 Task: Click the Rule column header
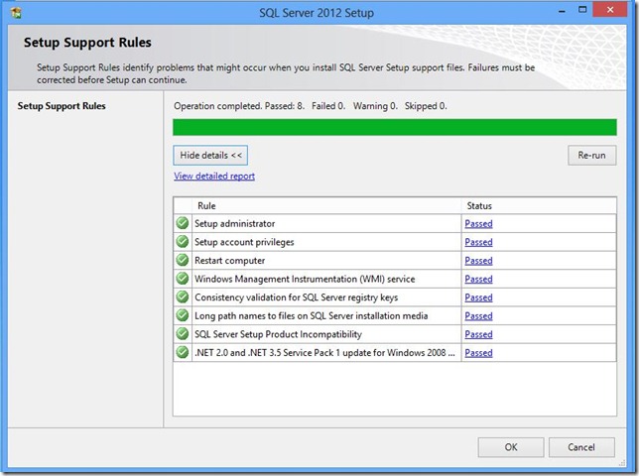click(x=326, y=205)
